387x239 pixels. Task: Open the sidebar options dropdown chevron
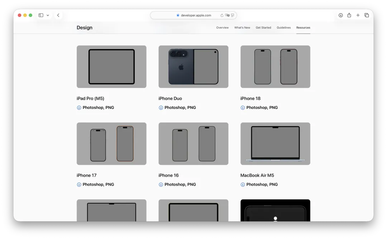pyautogui.click(x=48, y=15)
